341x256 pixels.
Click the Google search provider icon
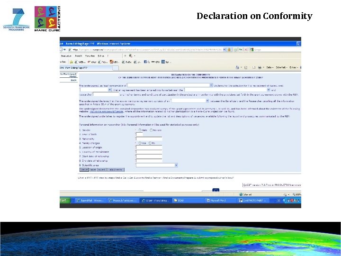[251, 50]
